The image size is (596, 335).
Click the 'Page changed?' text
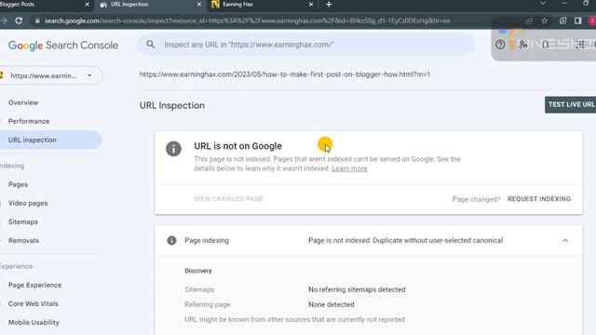(x=476, y=199)
